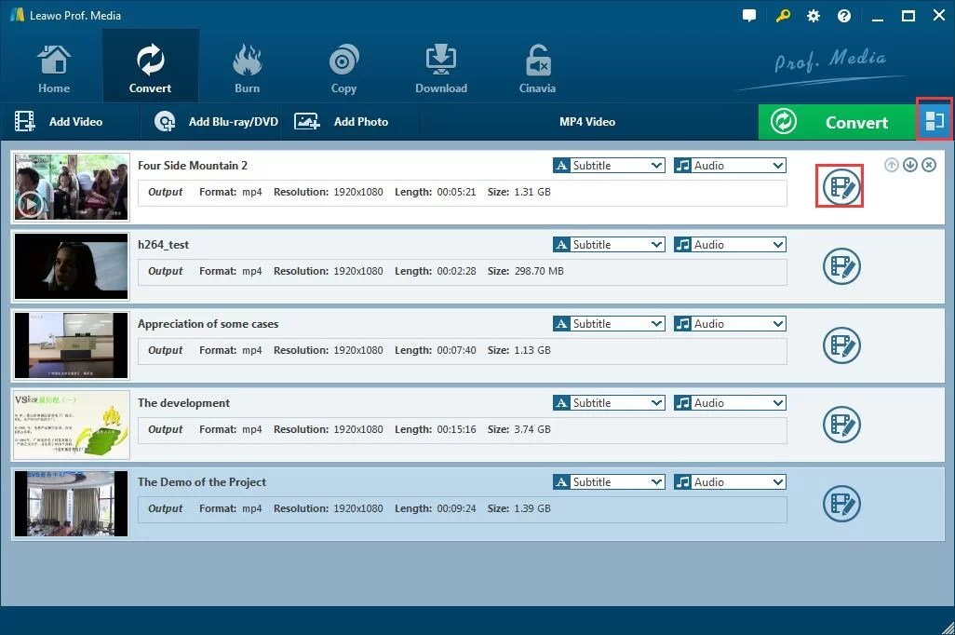This screenshot has width=955, height=635.
Task: Open the settings gear in title bar
Action: pos(813,15)
